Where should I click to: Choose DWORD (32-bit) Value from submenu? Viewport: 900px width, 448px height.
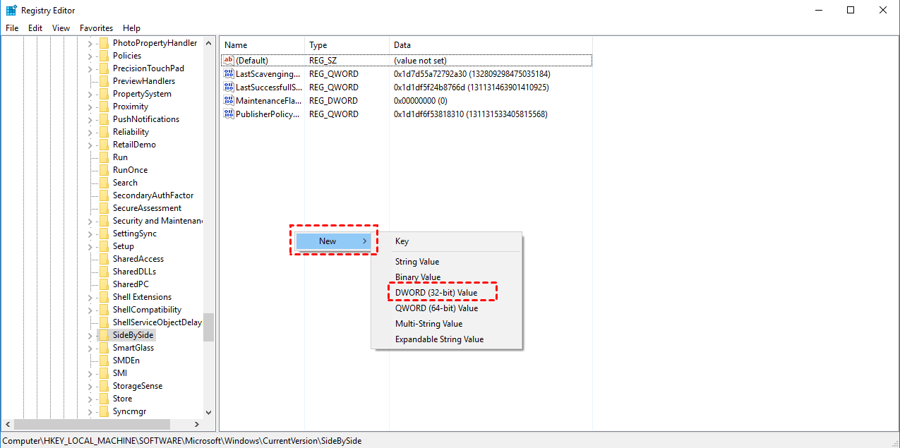pos(436,293)
